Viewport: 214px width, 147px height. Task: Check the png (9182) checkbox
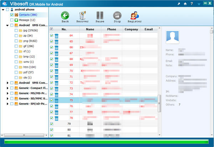[x=16, y=41]
